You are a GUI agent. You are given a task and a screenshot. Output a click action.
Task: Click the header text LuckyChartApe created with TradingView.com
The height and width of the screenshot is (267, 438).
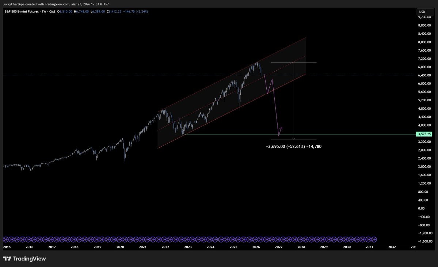(x=36, y=4)
